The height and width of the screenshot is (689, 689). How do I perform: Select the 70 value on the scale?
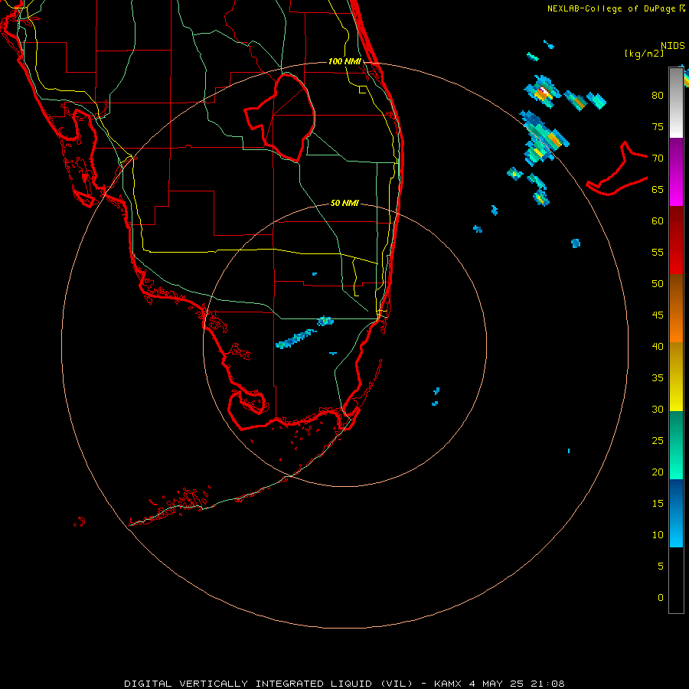click(658, 158)
